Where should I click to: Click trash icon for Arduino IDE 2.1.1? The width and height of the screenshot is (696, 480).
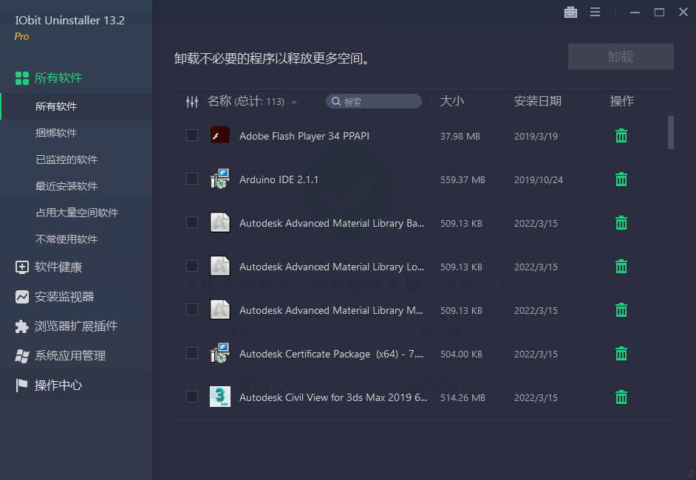click(x=621, y=179)
